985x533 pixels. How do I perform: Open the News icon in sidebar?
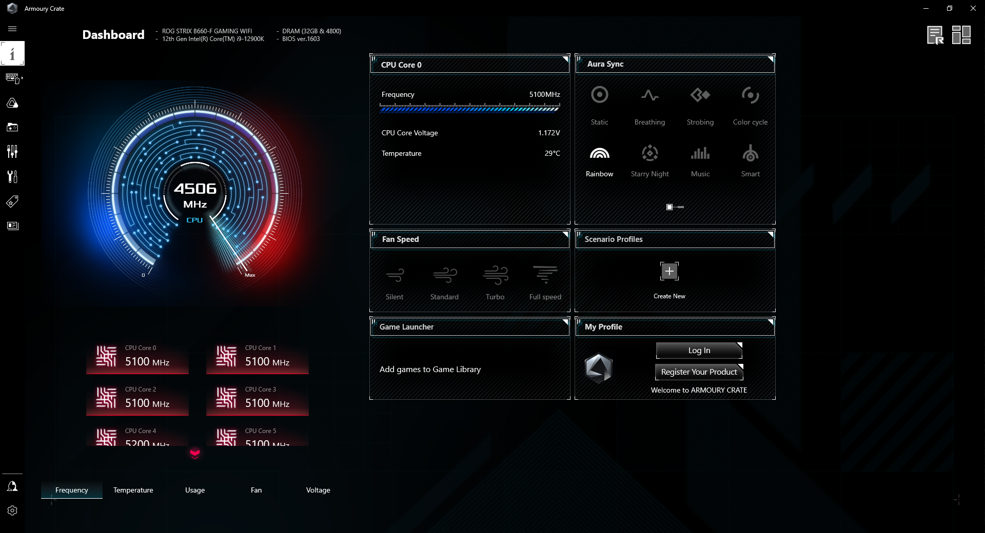[x=12, y=225]
